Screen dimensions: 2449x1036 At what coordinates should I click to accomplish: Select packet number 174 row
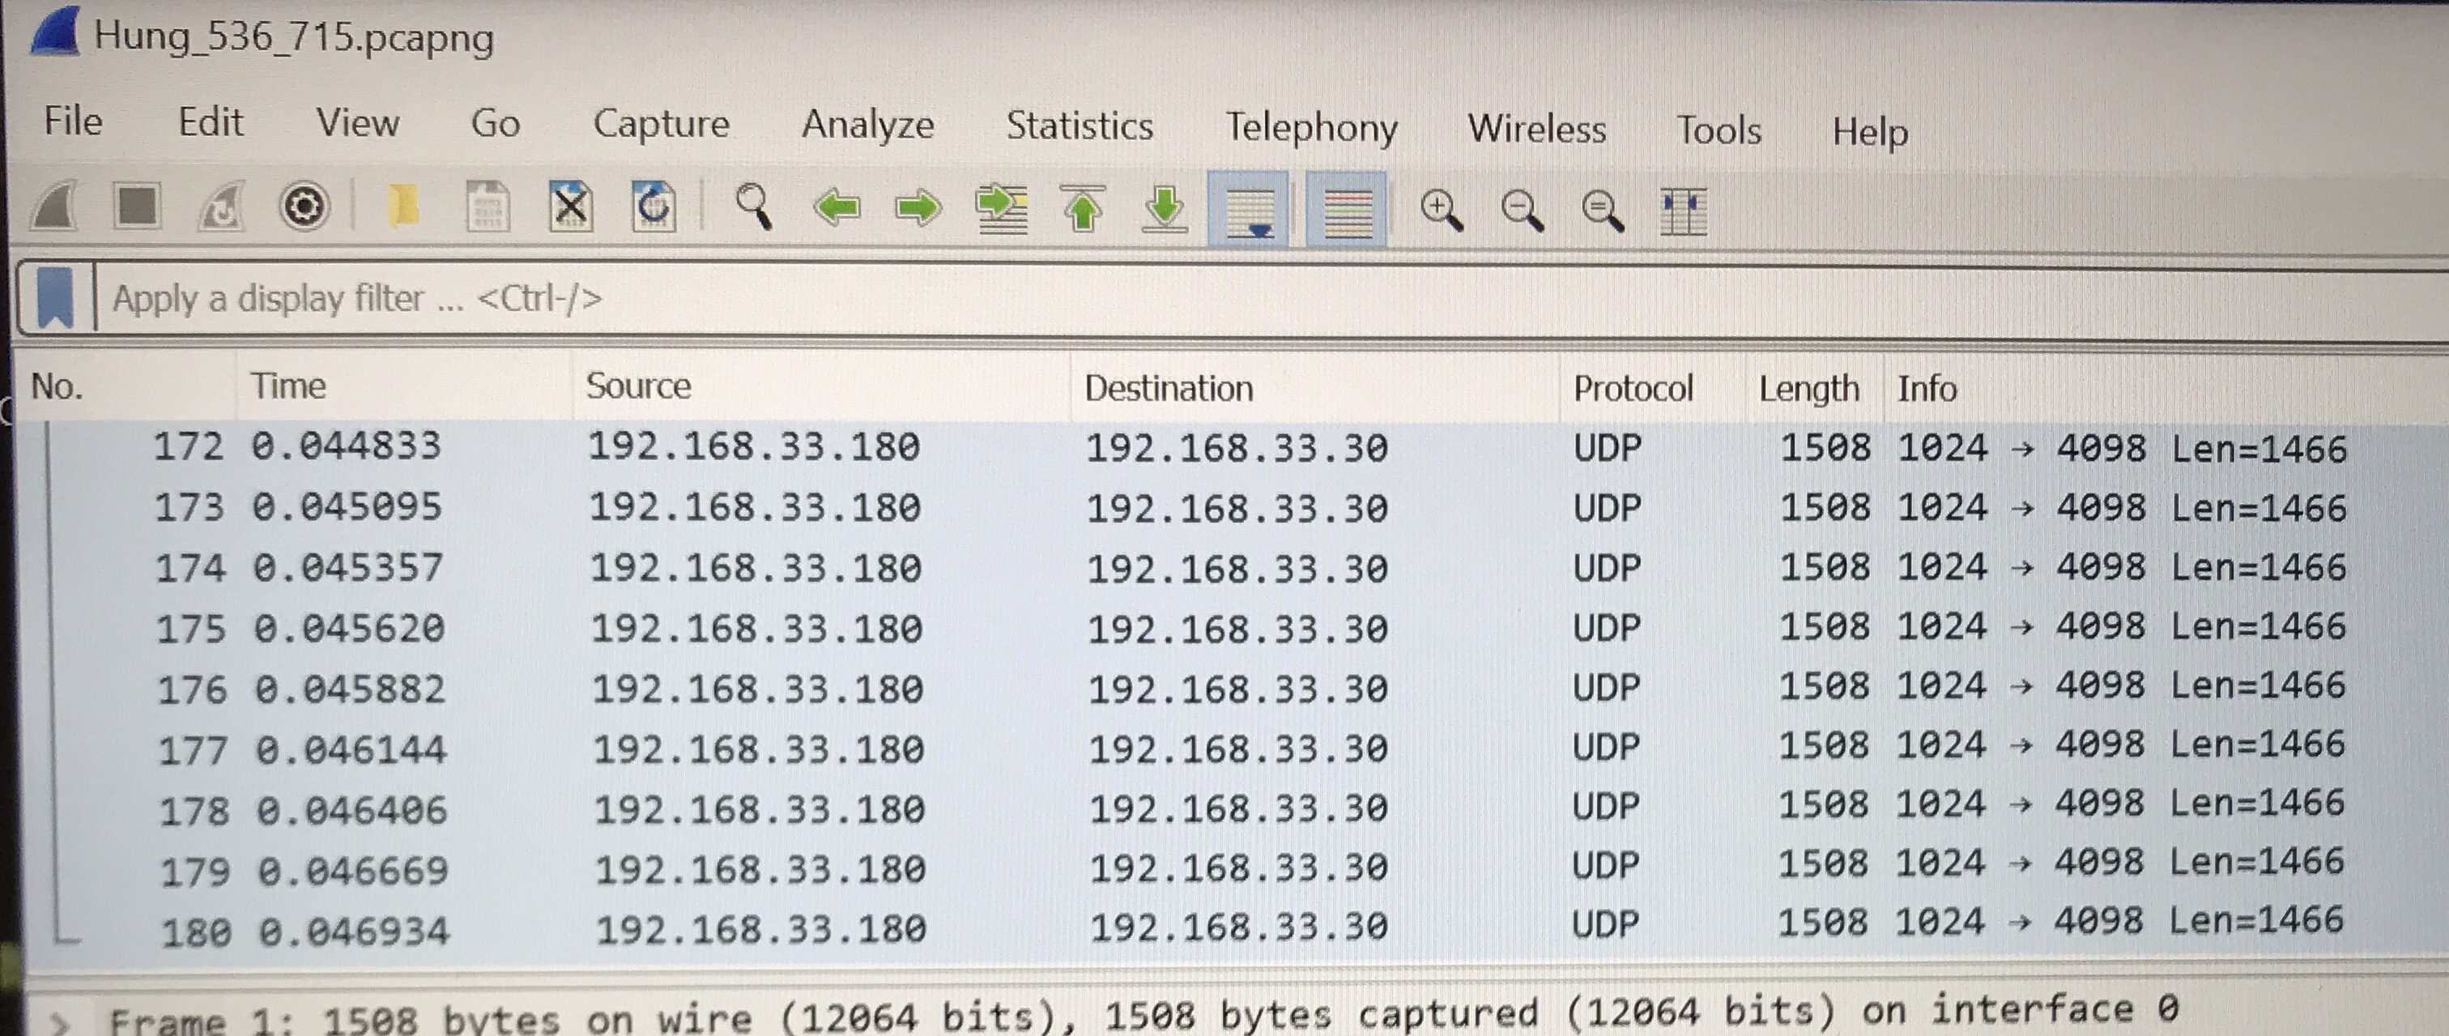pyautogui.click(x=1236, y=568)
